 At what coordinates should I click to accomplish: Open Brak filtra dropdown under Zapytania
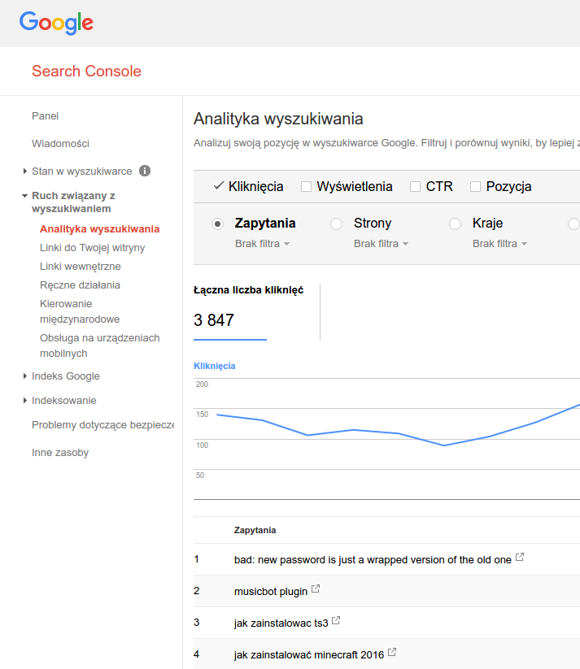263,244
